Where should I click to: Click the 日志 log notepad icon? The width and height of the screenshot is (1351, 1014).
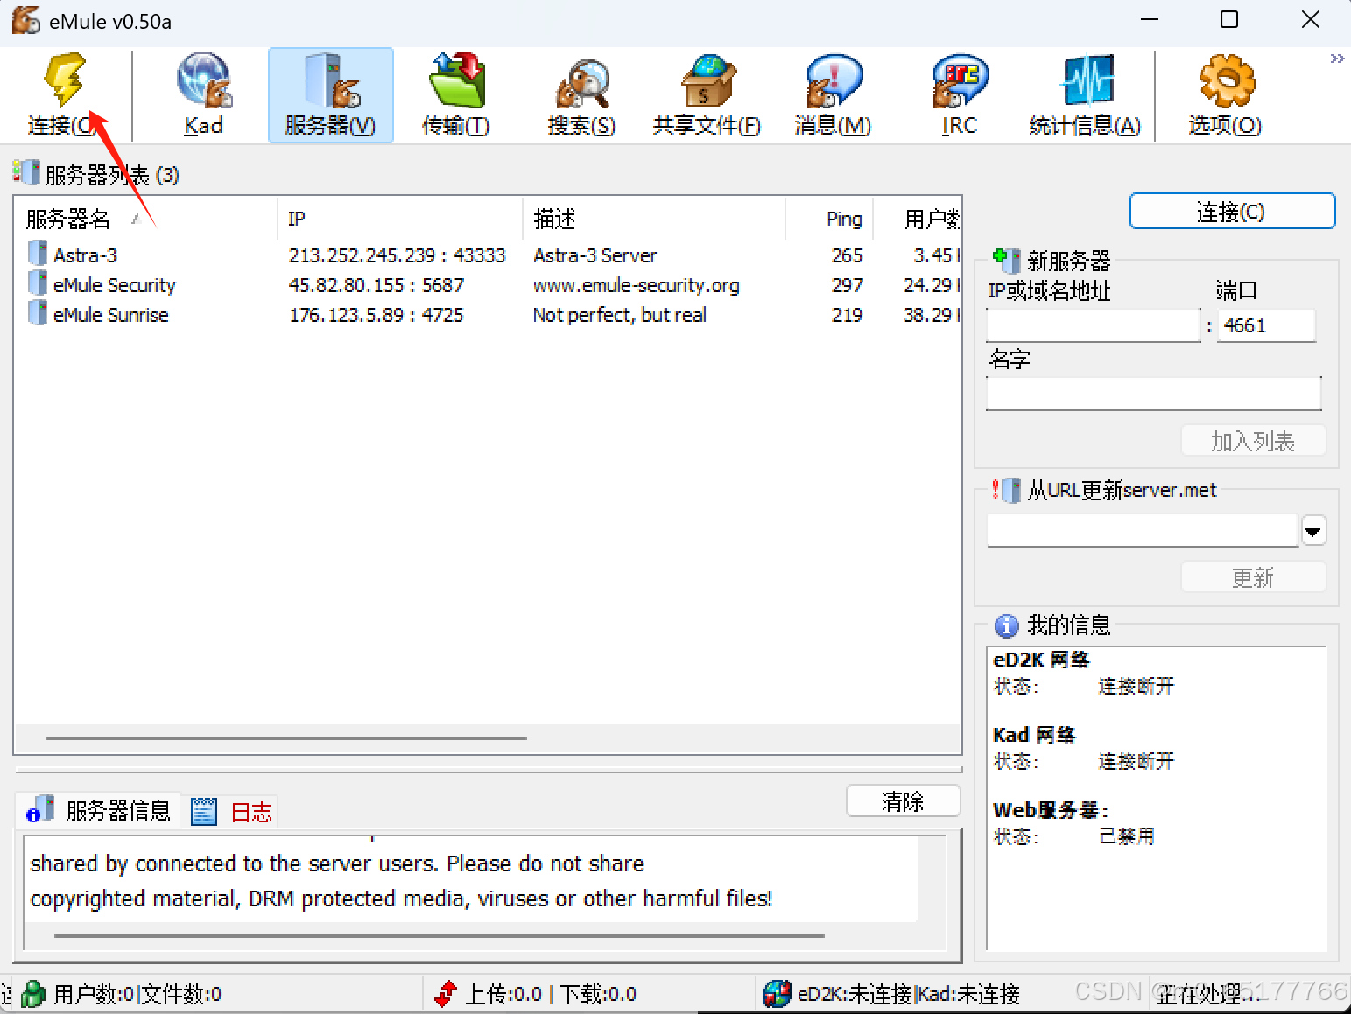pos(203,812)
